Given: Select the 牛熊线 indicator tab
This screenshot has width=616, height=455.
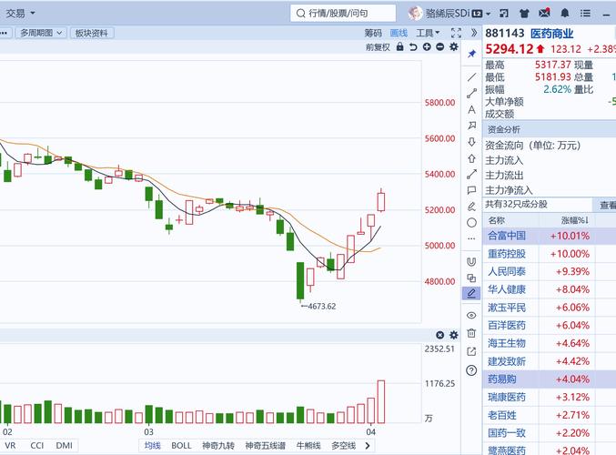Looking at the screenshot, I should point(308,446).
